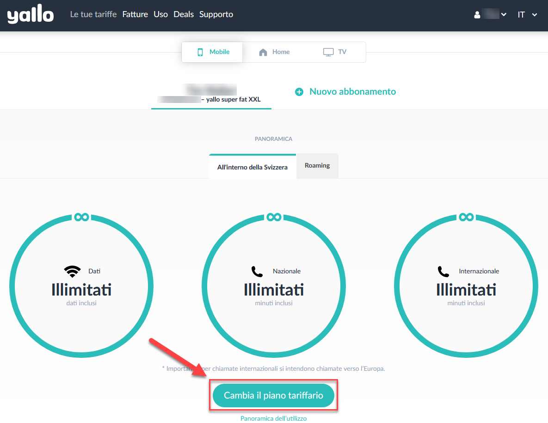
Task: Click the infinity symbol atop Dati circle
Action: coord(81,217)
